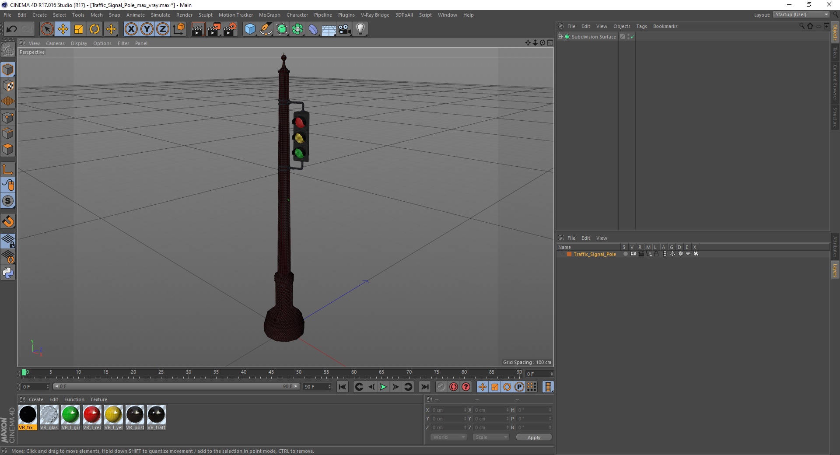The image size is (840, 455).
Task: Open World coordinate mode dropdown
Action: click(x=448, y=437)
